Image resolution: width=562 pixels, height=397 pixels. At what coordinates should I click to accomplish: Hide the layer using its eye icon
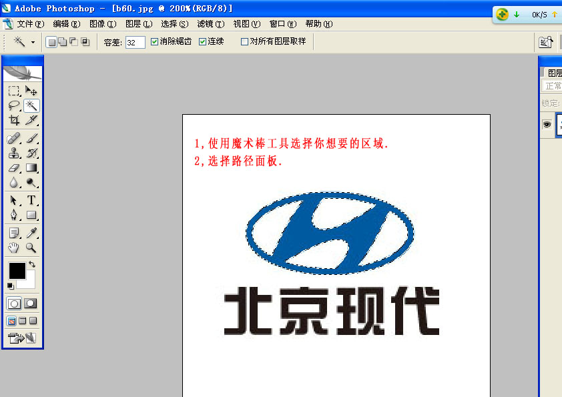(x=547, y=124)
